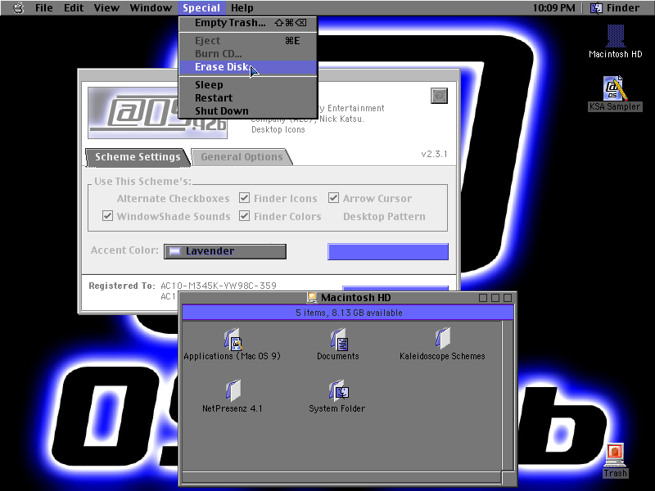Click the Finder application menu icon
This screenshot has width=655, height=491.
(596, 8)
